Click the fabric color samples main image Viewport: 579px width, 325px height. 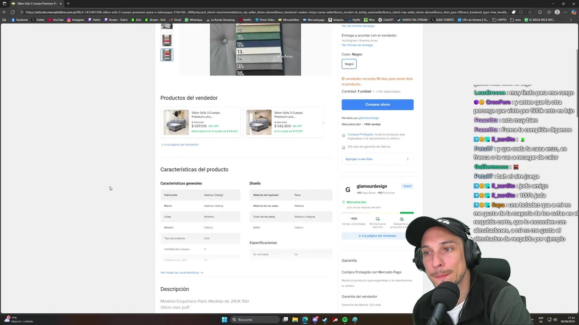coord(255,49)
